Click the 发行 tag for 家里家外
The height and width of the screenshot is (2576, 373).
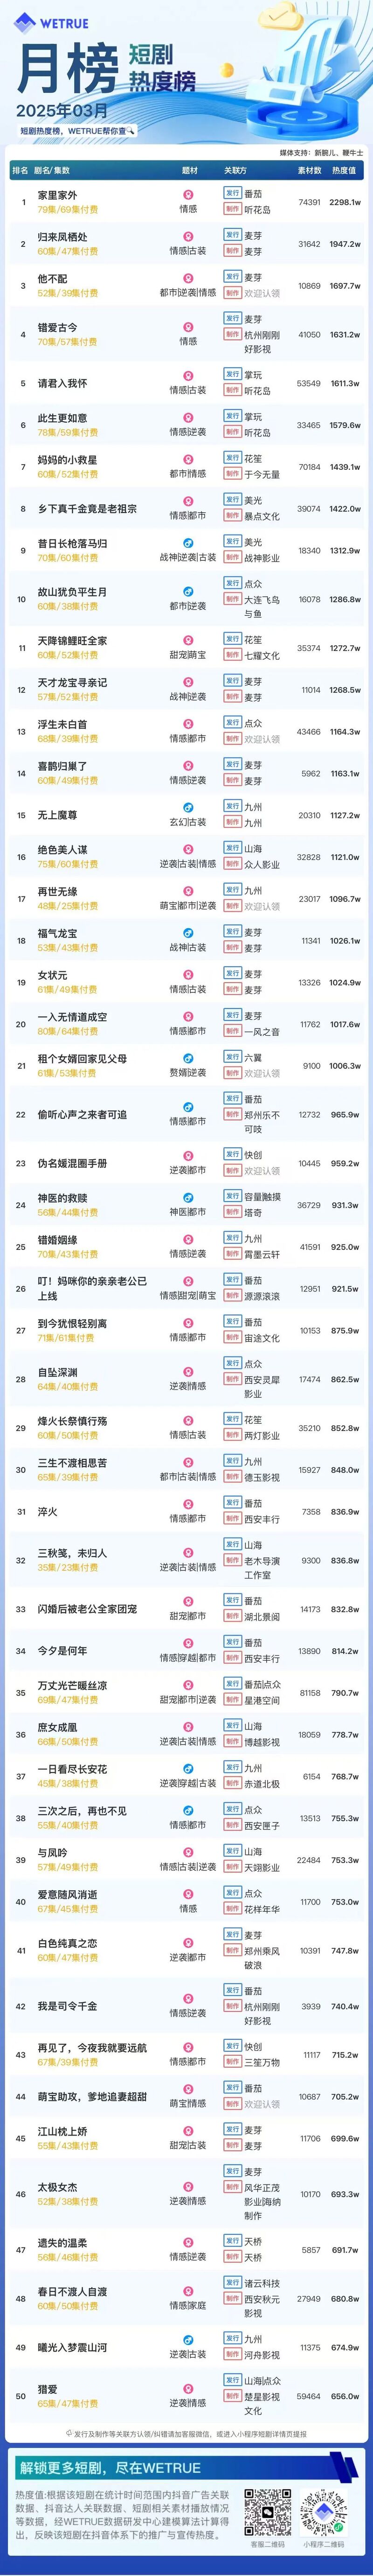[232, 193]
